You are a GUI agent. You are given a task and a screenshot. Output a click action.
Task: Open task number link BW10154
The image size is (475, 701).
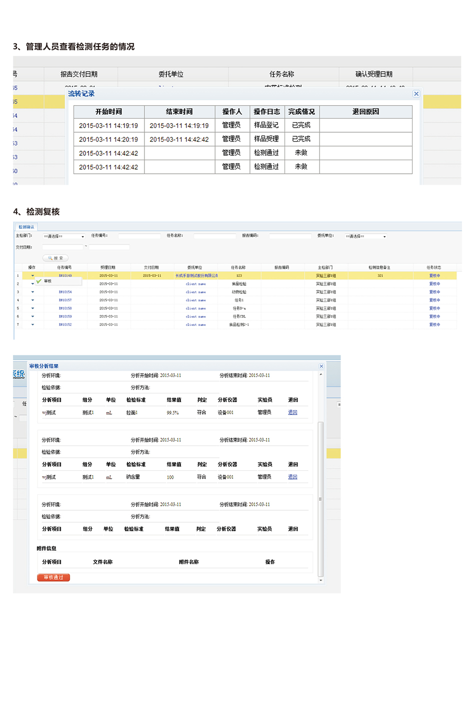pyautogui.click(x=65, y=292)
